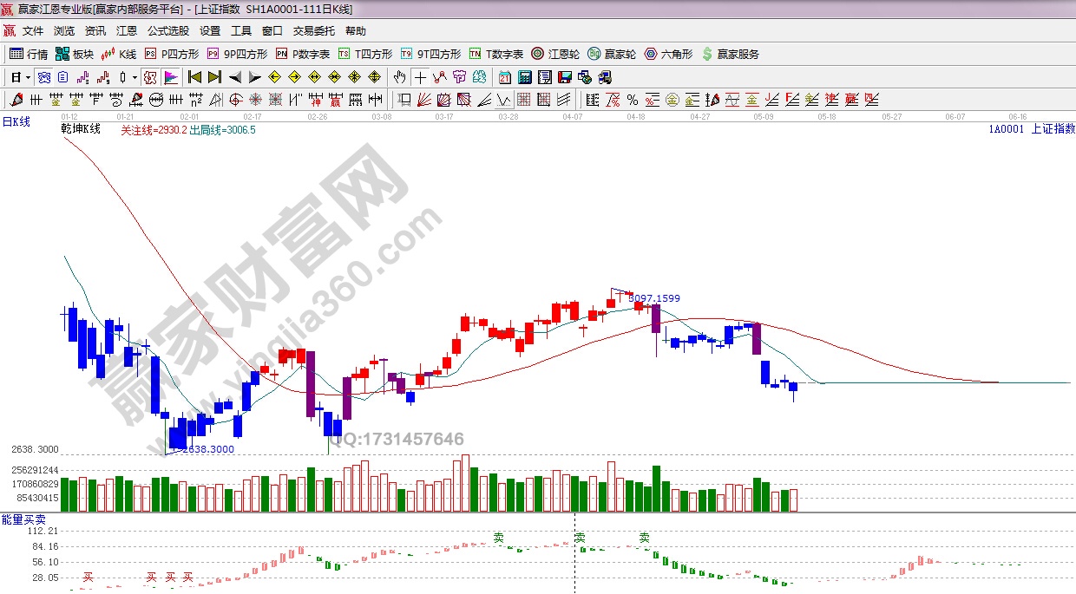This screenshot has width=1076, height=594.
Task: Expand the candlestick chart type dropdown
Action: pos(134,77)
